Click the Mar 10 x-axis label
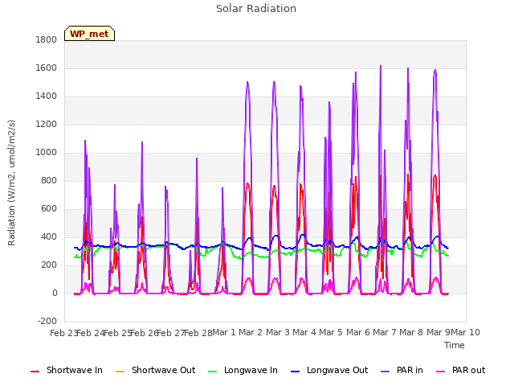Screen dimensions: 514x386 pyautogui.click(x=466, y=332)
